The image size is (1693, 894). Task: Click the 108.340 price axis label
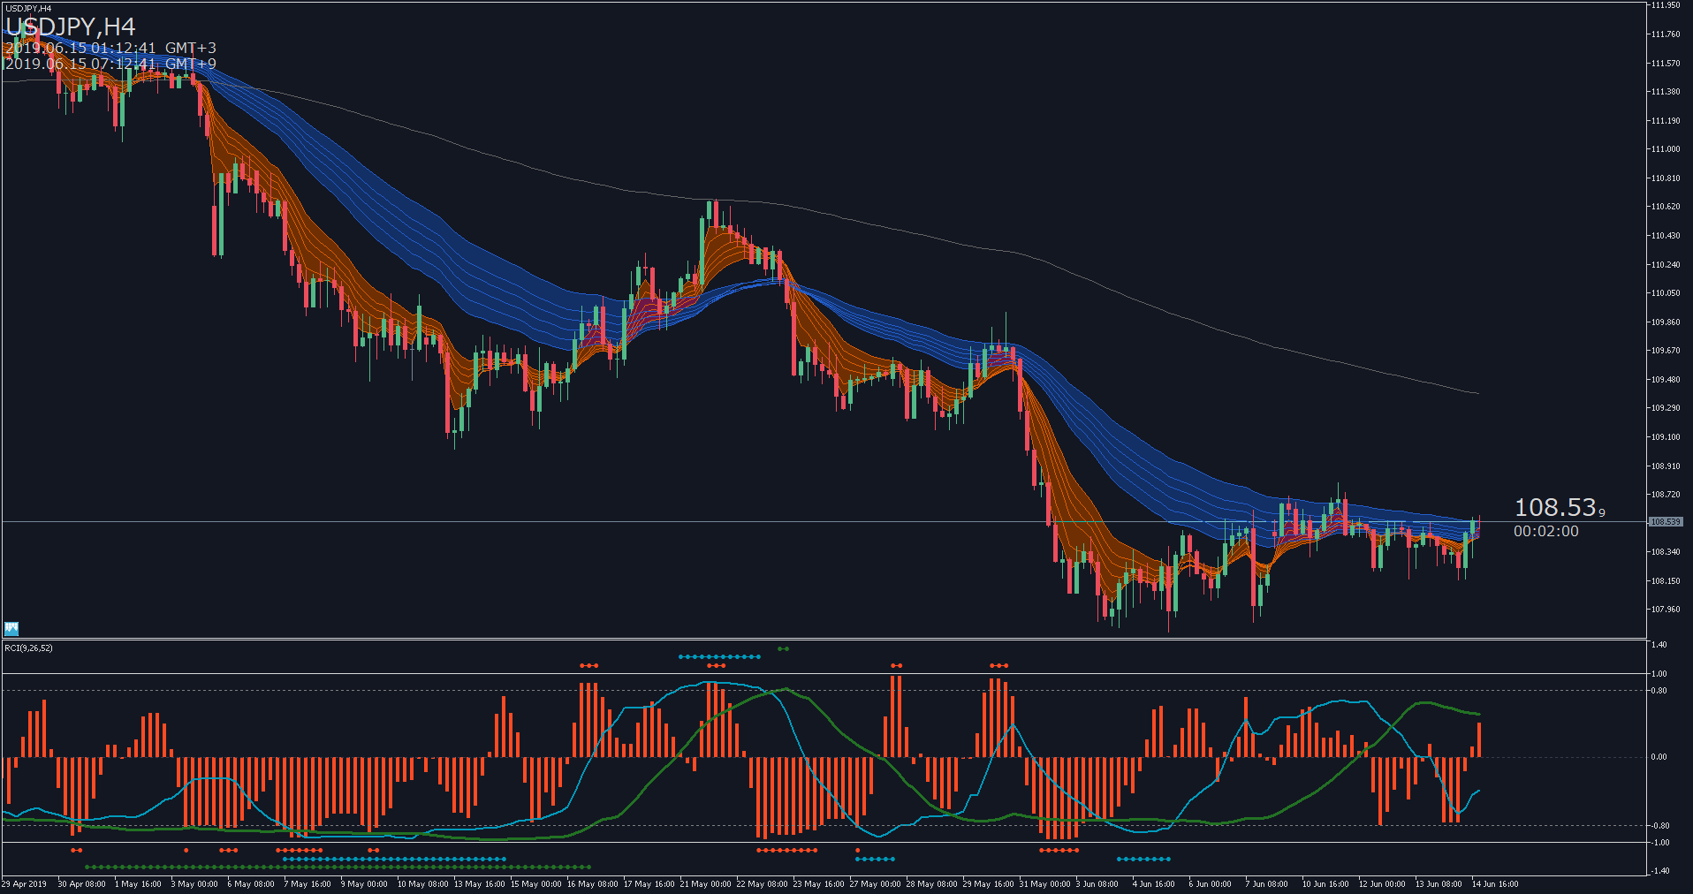[1666, 552]
